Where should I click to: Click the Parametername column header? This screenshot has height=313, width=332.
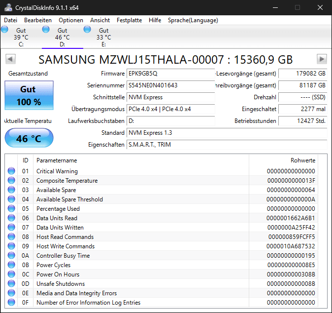pos(141,160)
